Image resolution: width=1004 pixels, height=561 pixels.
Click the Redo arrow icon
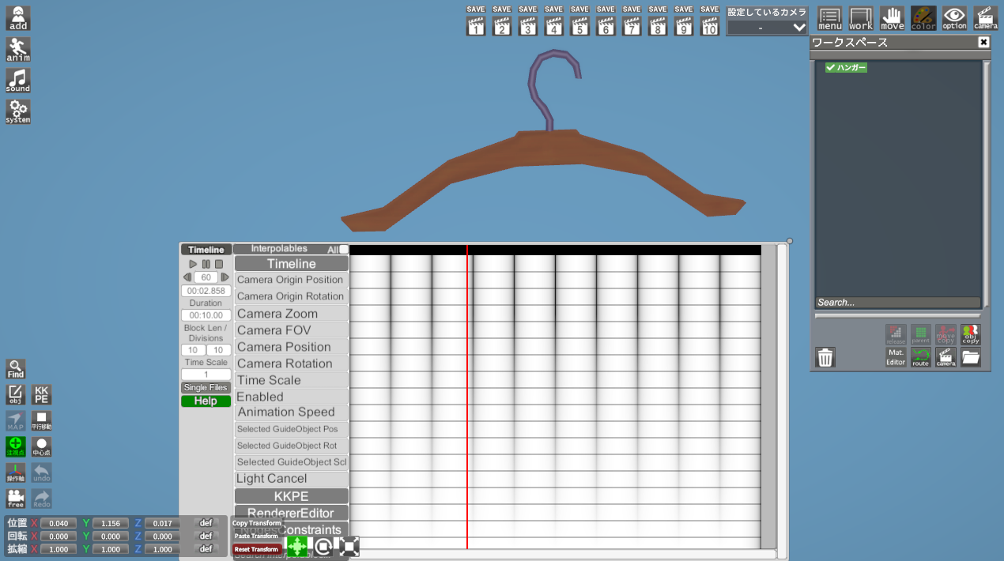click(x=42, y=499)
